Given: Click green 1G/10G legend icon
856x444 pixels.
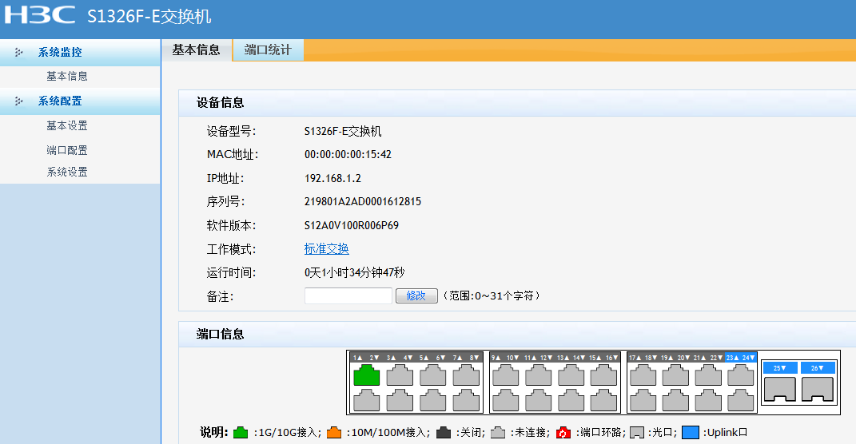Looking at the screenshot, I should click(x=241, y=433).
